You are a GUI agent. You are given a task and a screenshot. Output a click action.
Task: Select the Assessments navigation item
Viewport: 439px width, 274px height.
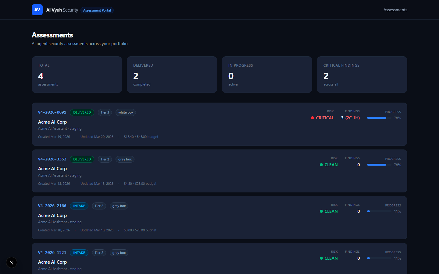[x=395, y=10]
